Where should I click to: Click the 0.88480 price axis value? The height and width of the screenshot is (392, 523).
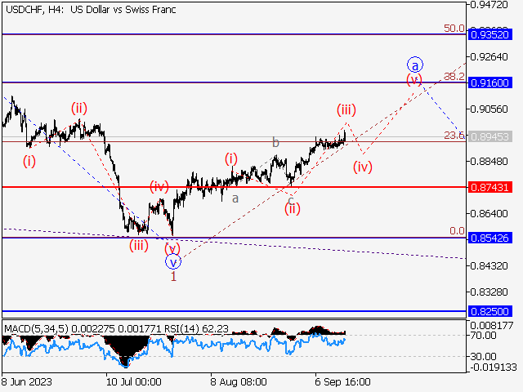point(489,162)
